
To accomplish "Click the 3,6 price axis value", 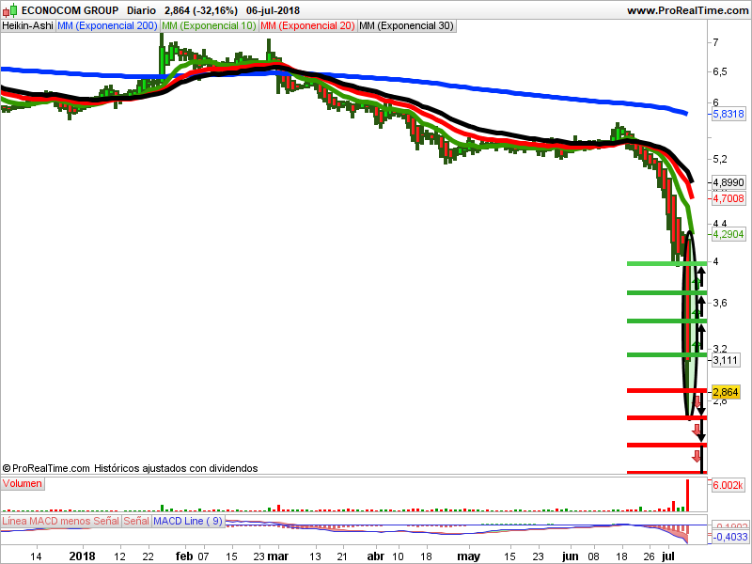I will click(x=720, y=303).
